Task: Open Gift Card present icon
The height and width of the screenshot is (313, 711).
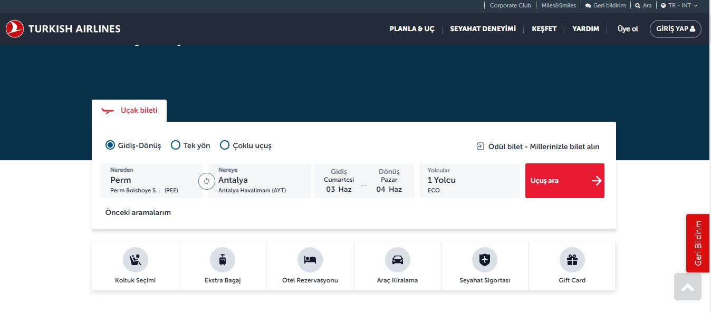Action: click(x=572, y=260)
